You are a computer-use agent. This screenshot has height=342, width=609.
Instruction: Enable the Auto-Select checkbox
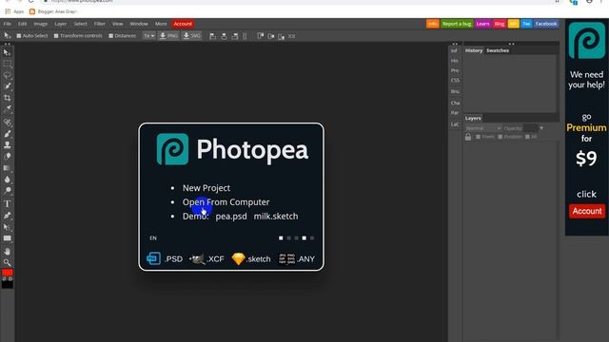click(19, 36)
